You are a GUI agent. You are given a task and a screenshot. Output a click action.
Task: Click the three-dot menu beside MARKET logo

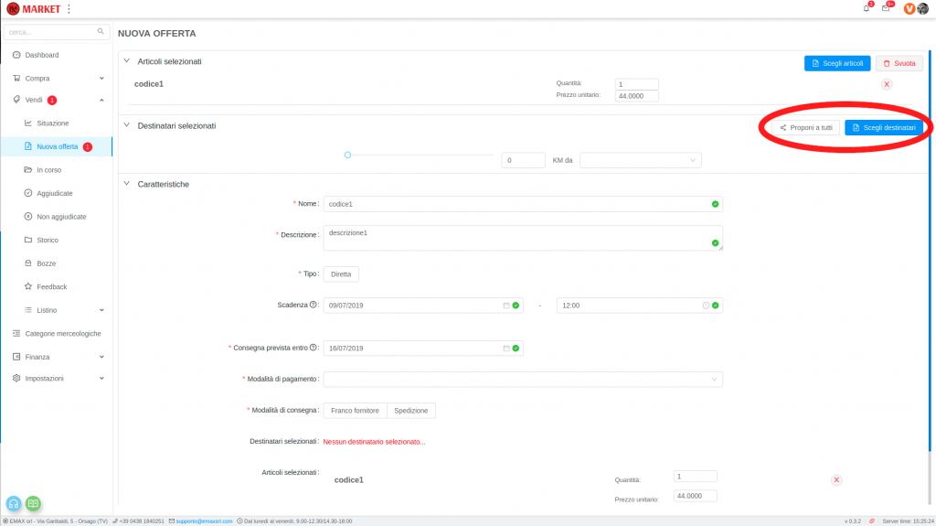69,9
